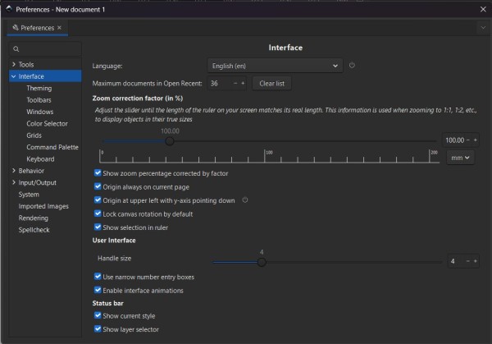Click the User Interface section heading

(114, 241)
